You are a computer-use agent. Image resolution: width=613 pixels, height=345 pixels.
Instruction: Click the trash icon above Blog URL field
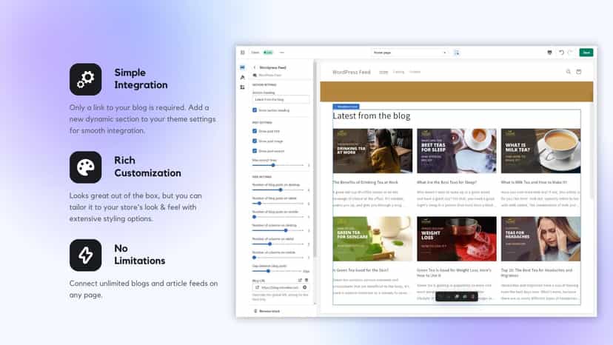(x=306, y=280)
